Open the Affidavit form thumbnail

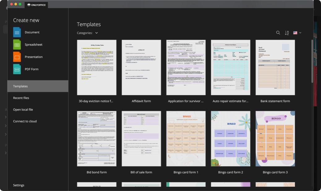point(141,67)
